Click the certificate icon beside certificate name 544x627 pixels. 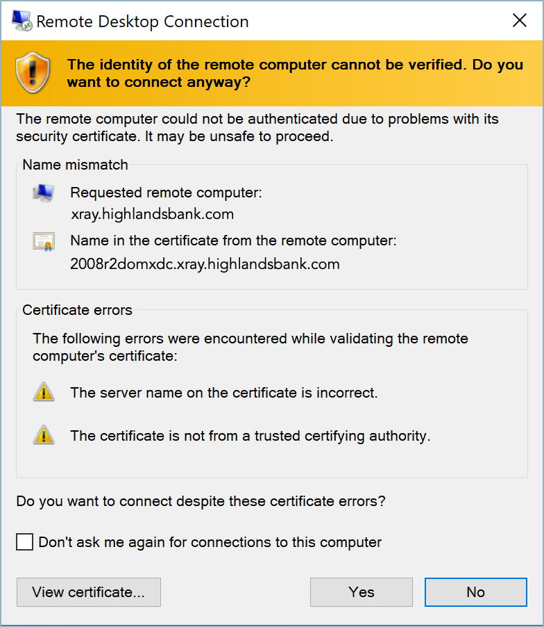(x=43, y=241)
